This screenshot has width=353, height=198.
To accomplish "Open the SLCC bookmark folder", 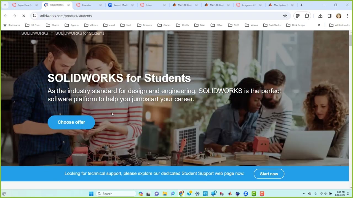I will [x=234, y=25].
